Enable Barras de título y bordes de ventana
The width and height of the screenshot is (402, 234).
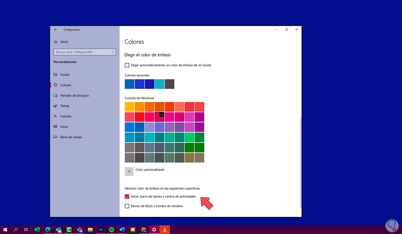[127, 206]
